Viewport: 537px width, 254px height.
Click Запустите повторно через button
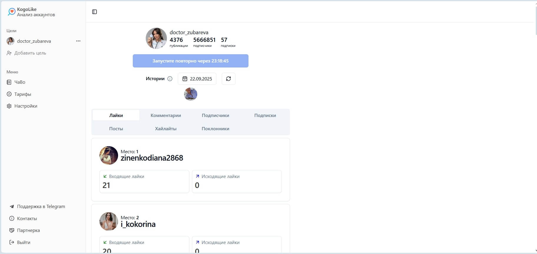pyautogui.click(x=190, y=61)
